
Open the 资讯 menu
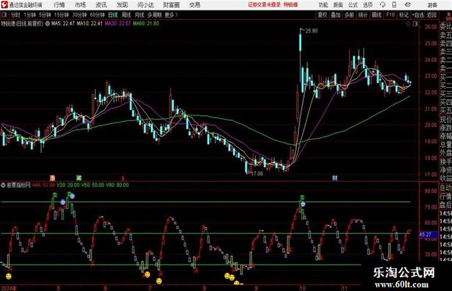tap(101, 5)
